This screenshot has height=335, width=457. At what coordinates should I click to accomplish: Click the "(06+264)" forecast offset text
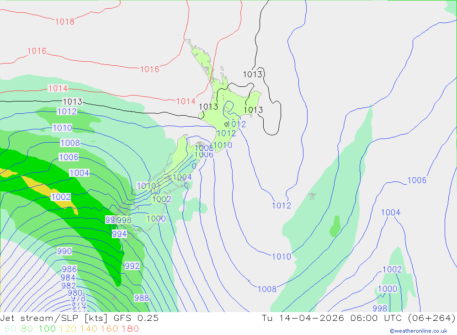pyautogui.click(x=431, y=318)
